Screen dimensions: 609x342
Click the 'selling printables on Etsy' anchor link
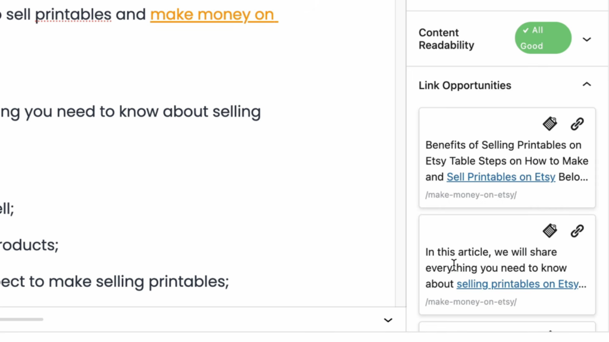pyautogui.click(x=517, y=284)
